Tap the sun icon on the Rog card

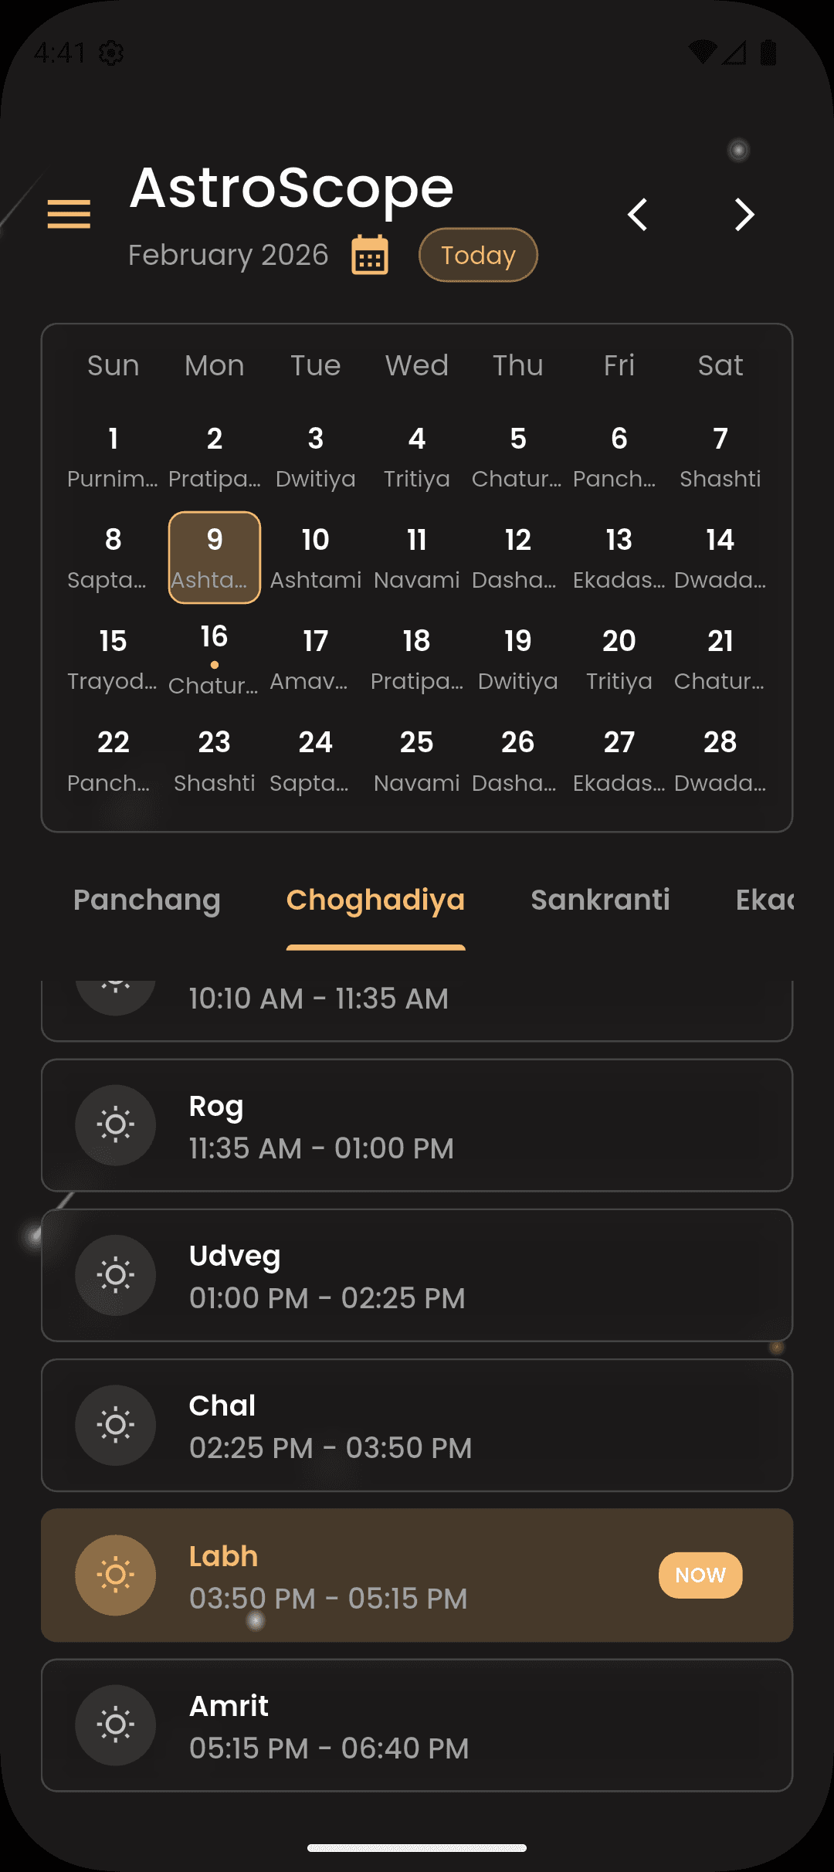(115, 1125)
